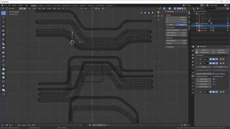Image resolution: width=230 pixels, height=129 pixels.
Task: Hide Plane.002 with its eye icon
Action: (228, 28)
